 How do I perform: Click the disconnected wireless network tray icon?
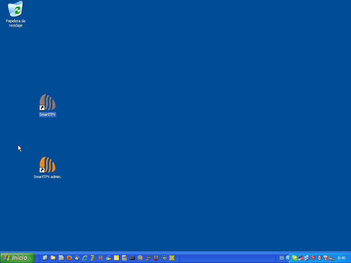(x=326, y=258)
